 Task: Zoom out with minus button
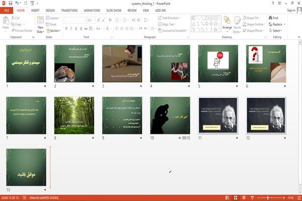(259, 197)
